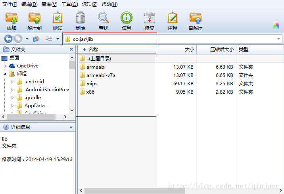Sort by the 大小 column header
The height and width of the screenshot is (194, 284).
(x=177, y=50)
